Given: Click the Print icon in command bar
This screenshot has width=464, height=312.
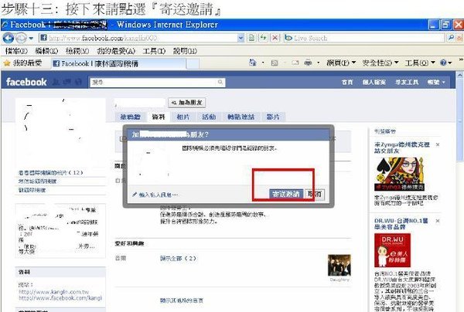Looking at the screenshot, I should (308, 63).
